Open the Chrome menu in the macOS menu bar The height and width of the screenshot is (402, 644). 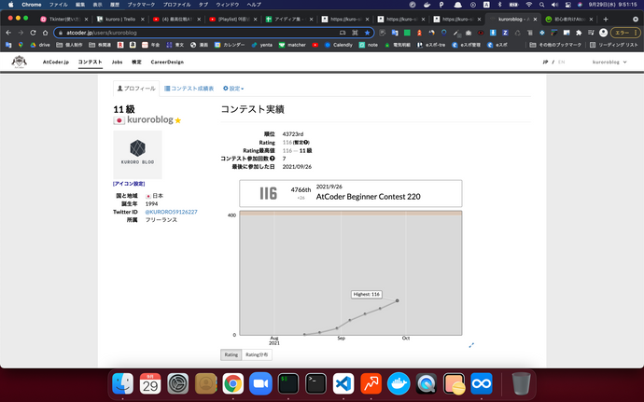point(32,5)
